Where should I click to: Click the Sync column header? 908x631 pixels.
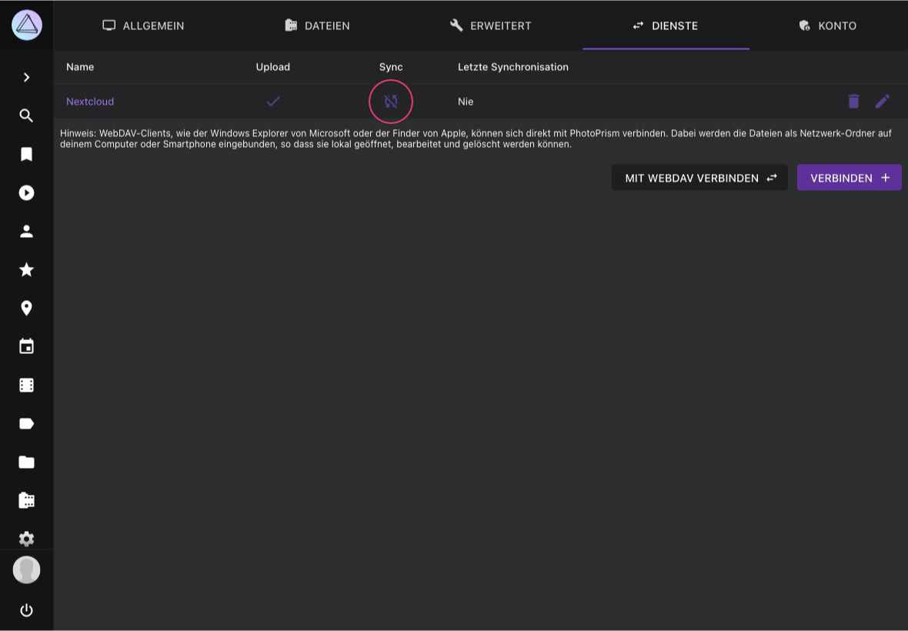(x=391, y=67)
